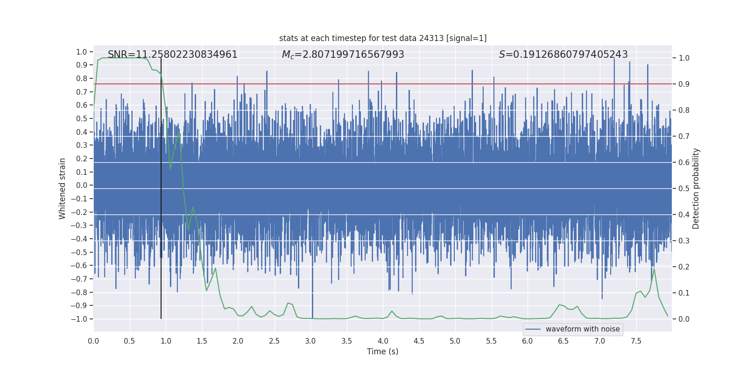This screenshot has height=373, width=747.
Task: Click the 1.0 tick on the Detection probability axis
Action: 684,58
